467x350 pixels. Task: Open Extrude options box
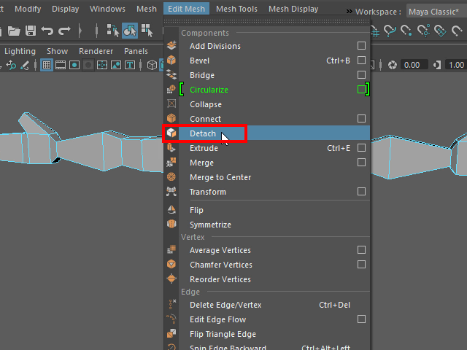361,148
